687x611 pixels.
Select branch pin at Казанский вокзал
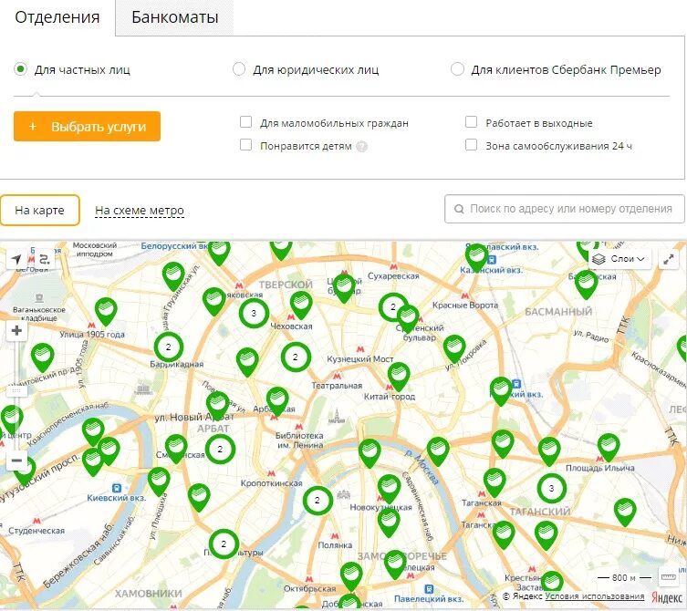(476, 256)
